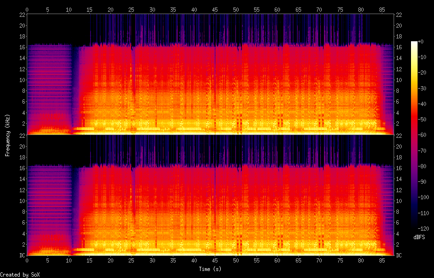Image resolution: width=434 pixels, height=278 pixels.
Task: Click the "Frequency (kHz)" vertical axis label
Action: coord(8,135)
